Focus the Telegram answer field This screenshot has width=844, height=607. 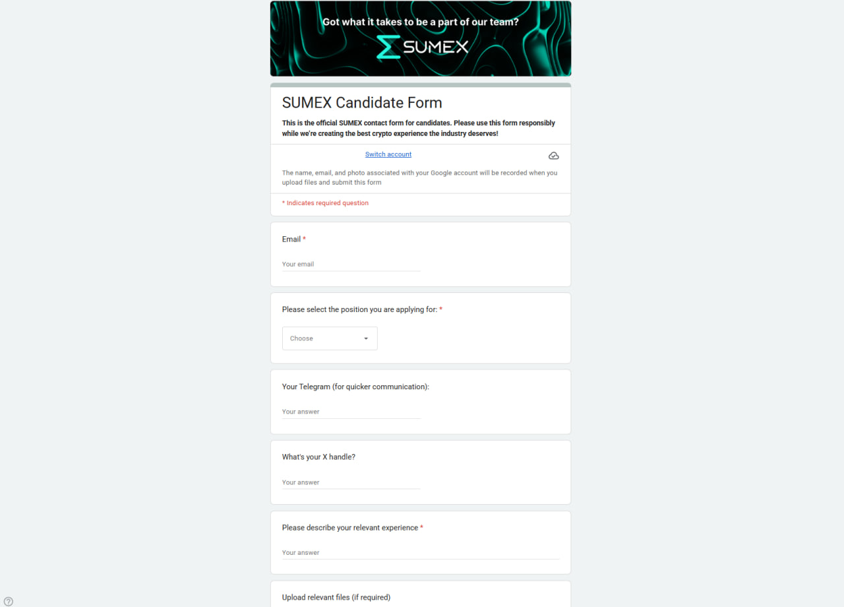point(351,412)
